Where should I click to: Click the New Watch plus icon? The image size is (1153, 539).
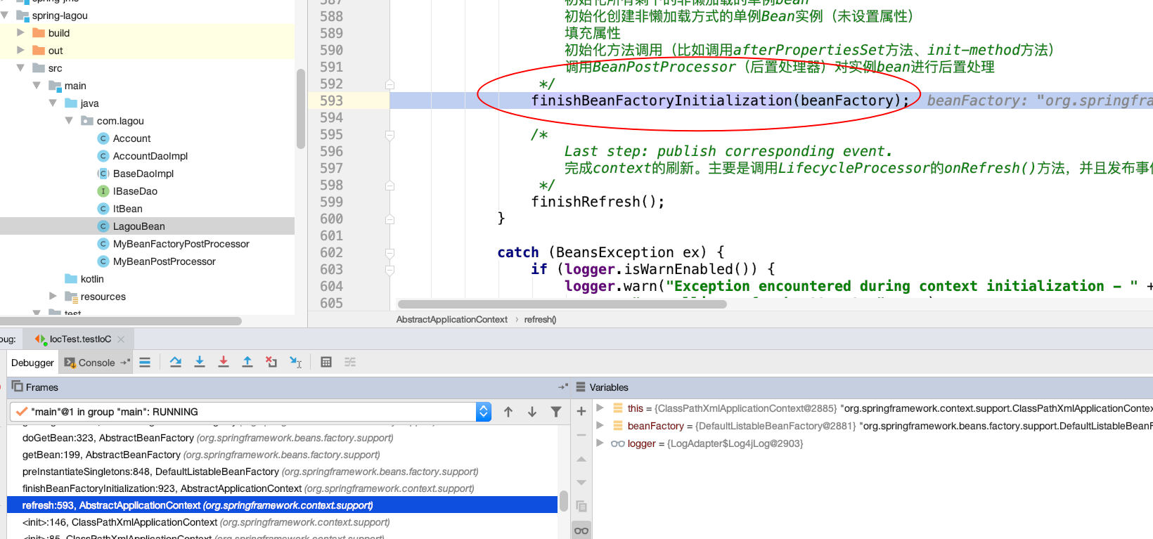click(581, 411)
